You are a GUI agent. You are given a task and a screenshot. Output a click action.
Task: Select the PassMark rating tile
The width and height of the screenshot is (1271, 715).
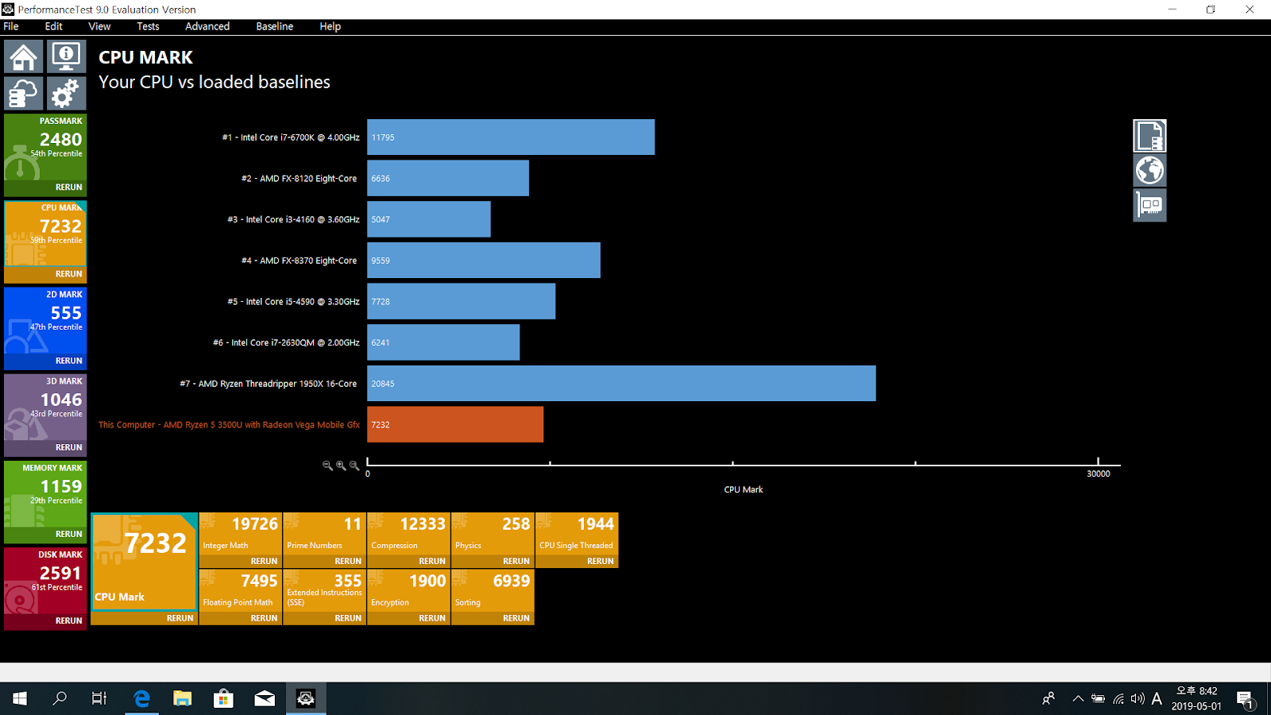pyautogui.click(x=45, y=148)
